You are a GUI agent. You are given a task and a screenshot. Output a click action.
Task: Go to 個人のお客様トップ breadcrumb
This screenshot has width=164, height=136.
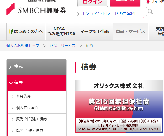[x=23, y=46]
